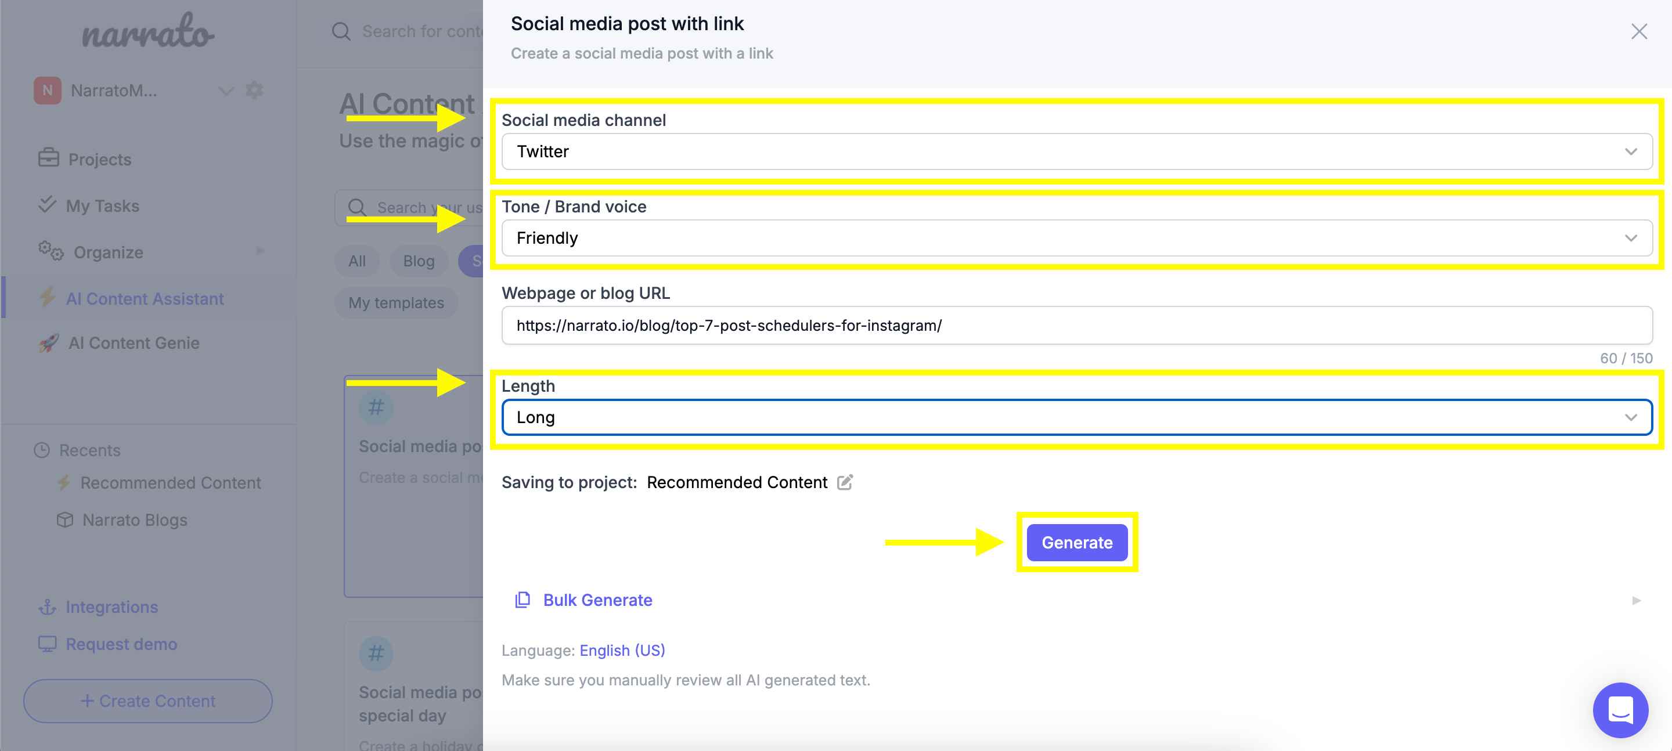1672x751 pixels.
Task: Click the My Tasks checkmark icon
Action: tap(46, 204)
